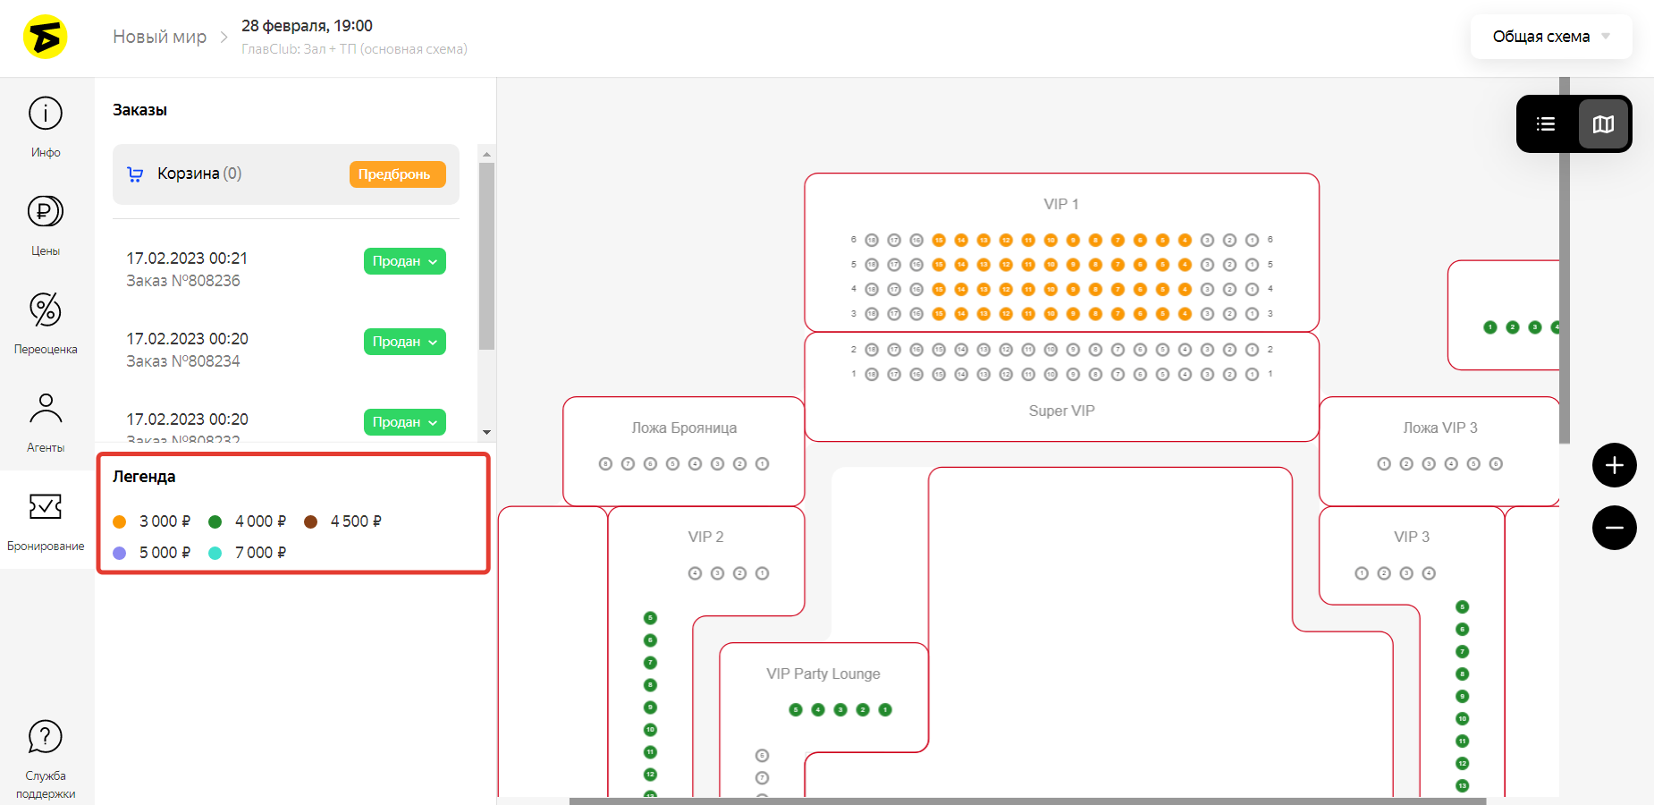Select VIP 3 seat 1
The height and width of the screenshot is (805, 1654).
click(x=1362, y=573)
